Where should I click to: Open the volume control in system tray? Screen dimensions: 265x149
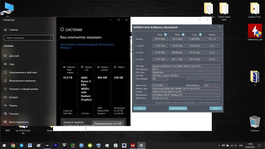click(x=236, y=146)
